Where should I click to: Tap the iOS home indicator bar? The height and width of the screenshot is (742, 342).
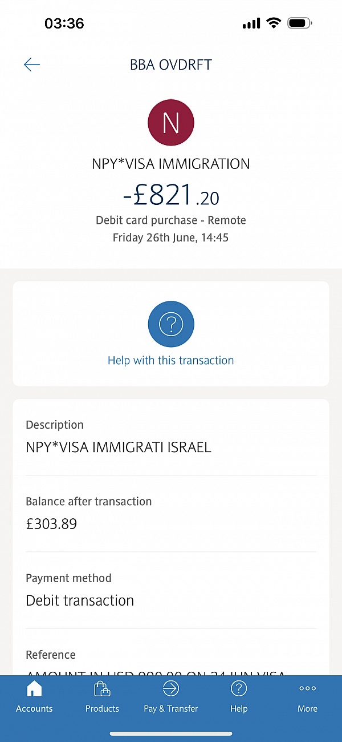pyautogui.click(x=171, y=733)
